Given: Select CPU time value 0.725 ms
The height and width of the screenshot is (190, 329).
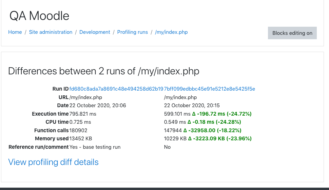Looking at the screenshot, I should coord(80,122).
